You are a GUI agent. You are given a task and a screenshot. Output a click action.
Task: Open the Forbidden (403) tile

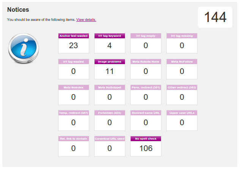[x=110, y=120]
